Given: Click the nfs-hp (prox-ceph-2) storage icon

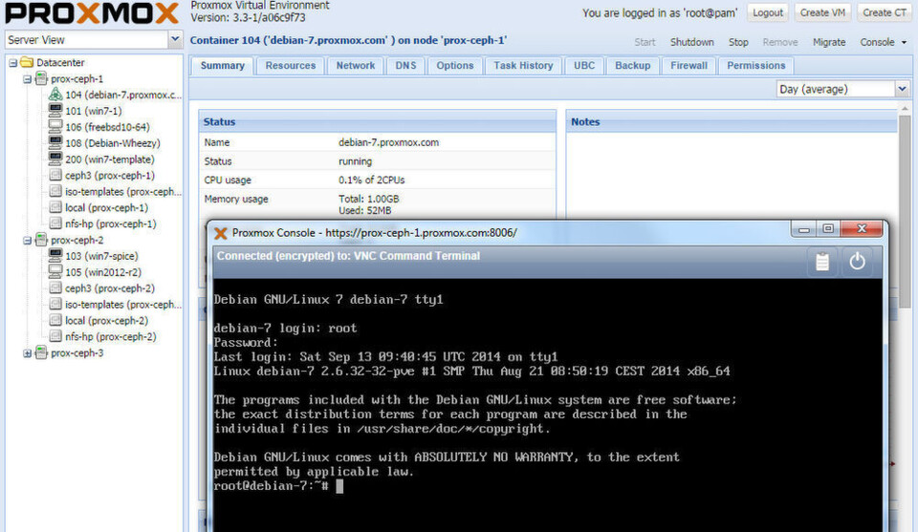Looking at the screenshot, I should [x=55, y=336].
